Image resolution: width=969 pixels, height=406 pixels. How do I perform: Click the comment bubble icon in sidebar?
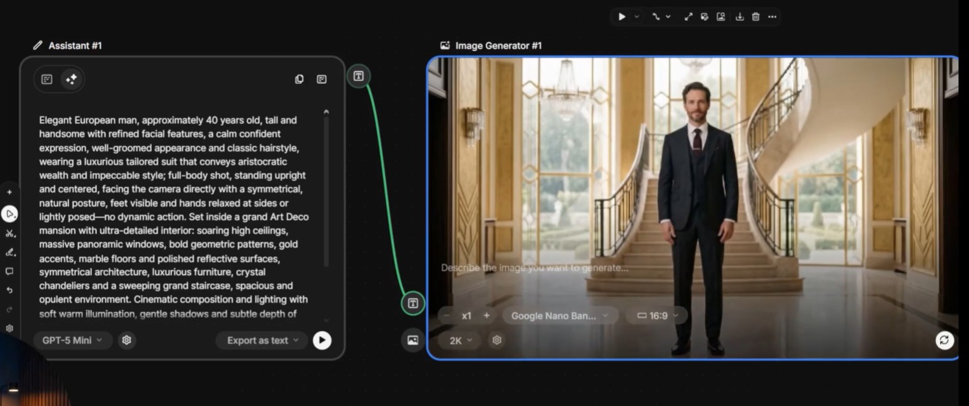point(9,271)
